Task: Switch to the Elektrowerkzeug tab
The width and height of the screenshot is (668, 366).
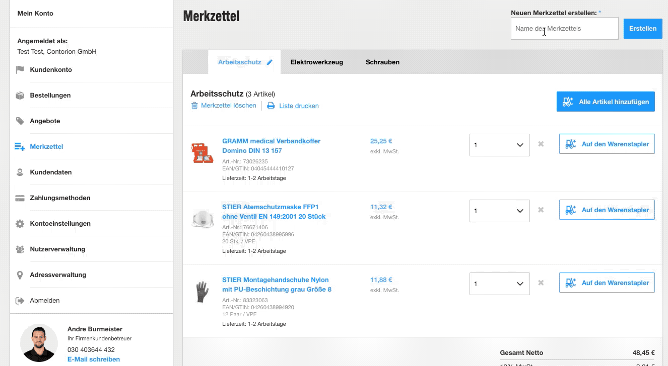Action: pyautogui.click(x=317, y=62)
